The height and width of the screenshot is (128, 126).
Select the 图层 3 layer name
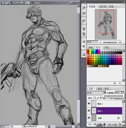tap(100, 104)
